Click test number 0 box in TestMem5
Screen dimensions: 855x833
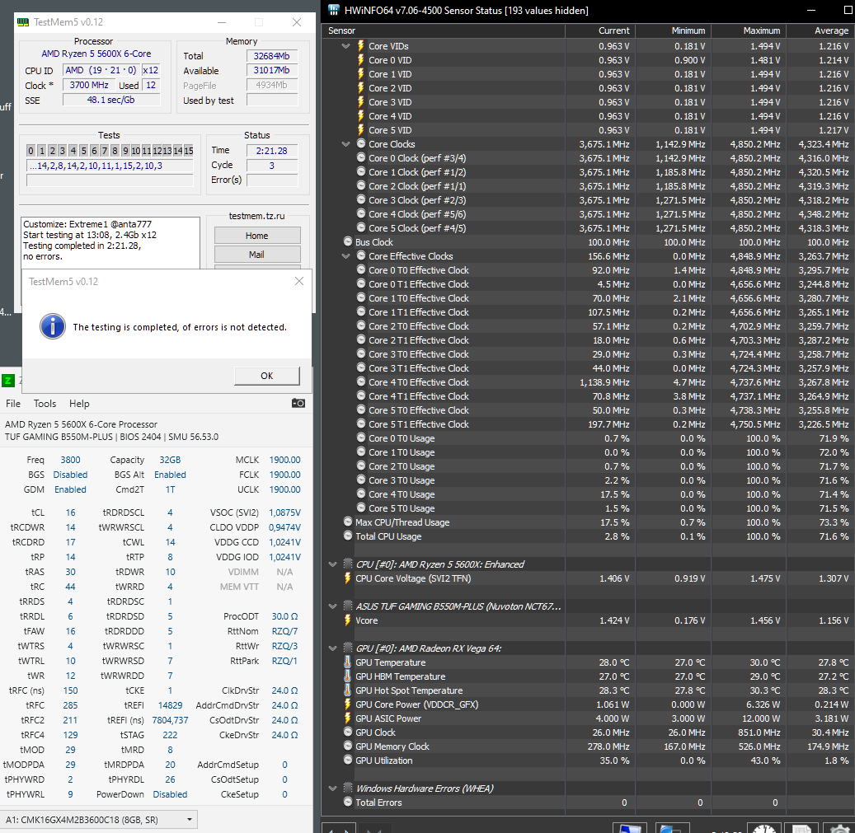[x=31, y=150]
